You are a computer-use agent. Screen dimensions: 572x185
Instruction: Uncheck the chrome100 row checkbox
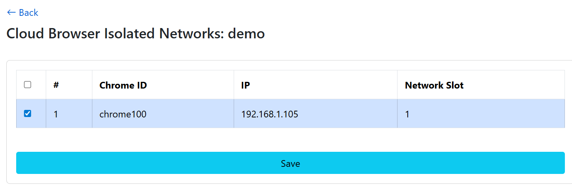(28, 113)
